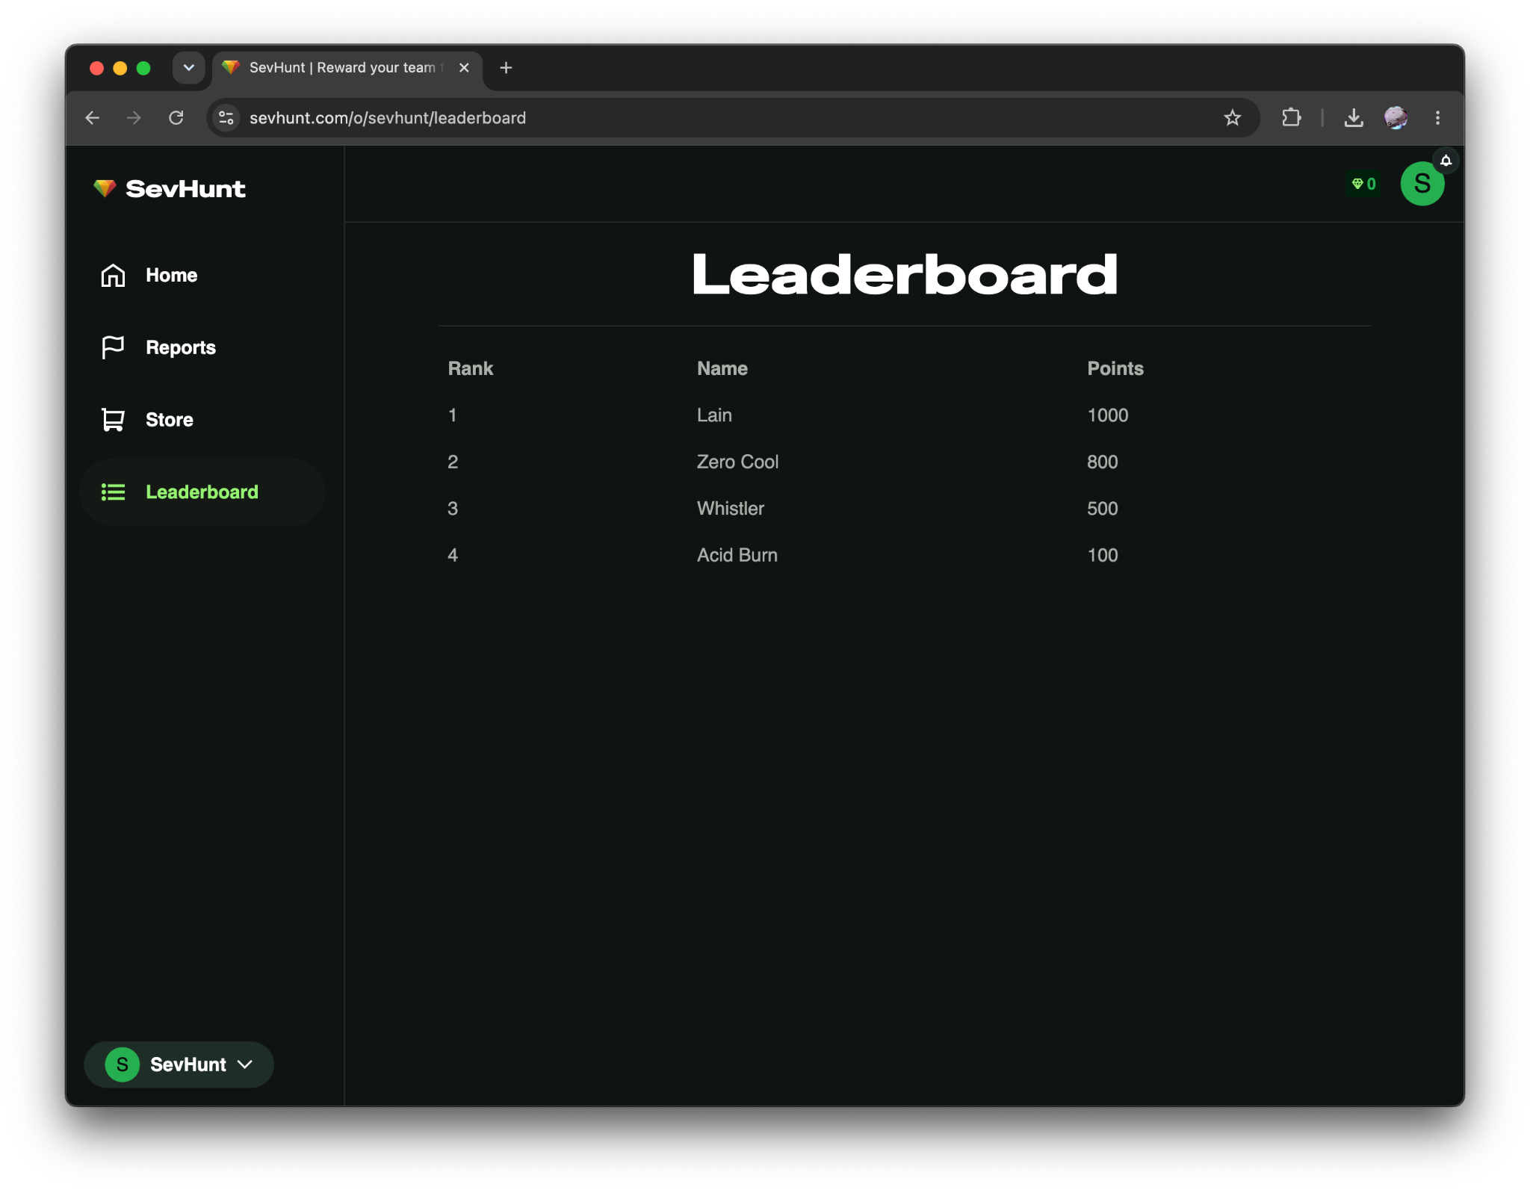The width and height of the screenshot is (1530, 1193).
Task: Click the Leaderboard page heading
Action: (905, 274)
